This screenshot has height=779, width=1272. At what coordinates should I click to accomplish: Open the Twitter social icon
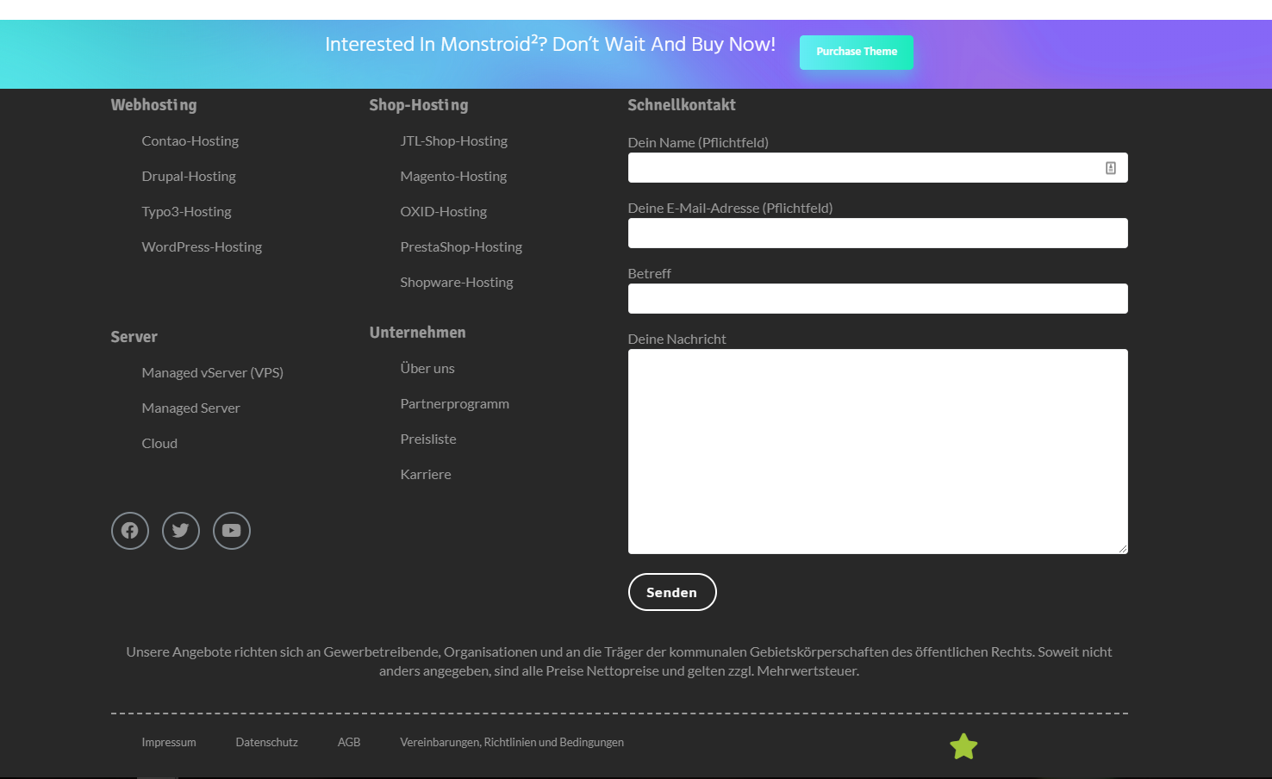point(181,531)
